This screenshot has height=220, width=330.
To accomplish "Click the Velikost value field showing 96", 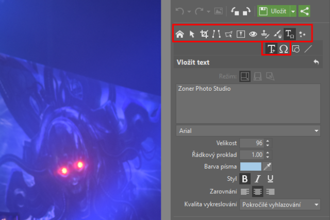I will coord(252,143).
